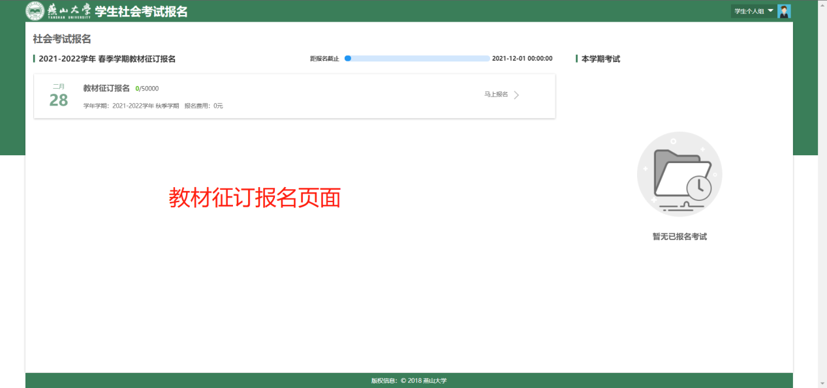Click the user avatar in header
The image size is (827, 388).
click(784, 11)
